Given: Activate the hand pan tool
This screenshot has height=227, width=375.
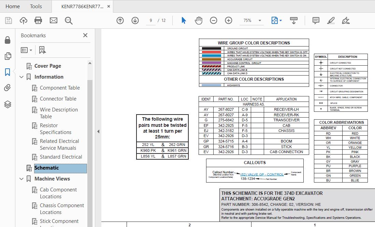Looking at the screenshot, I should coord(199,21).
